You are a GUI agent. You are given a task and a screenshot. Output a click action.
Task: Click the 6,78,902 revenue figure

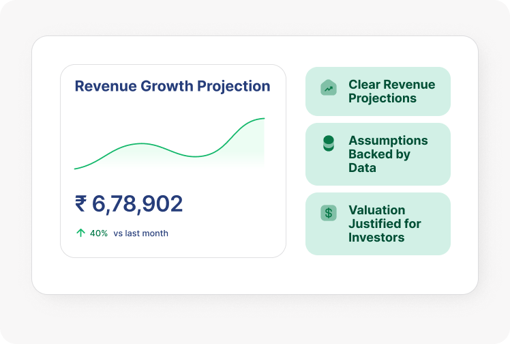click(137, 204)
